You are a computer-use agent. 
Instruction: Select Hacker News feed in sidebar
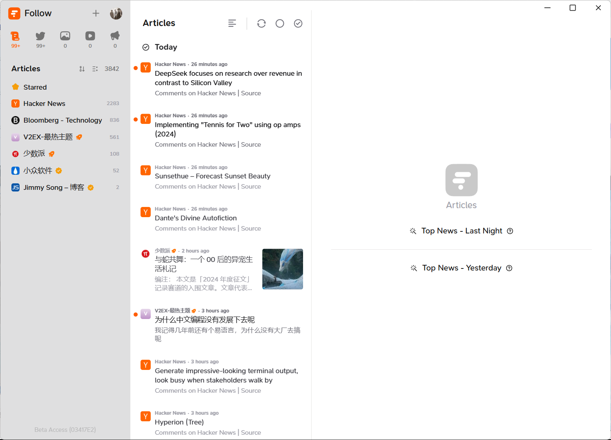(x=65, y=103)
